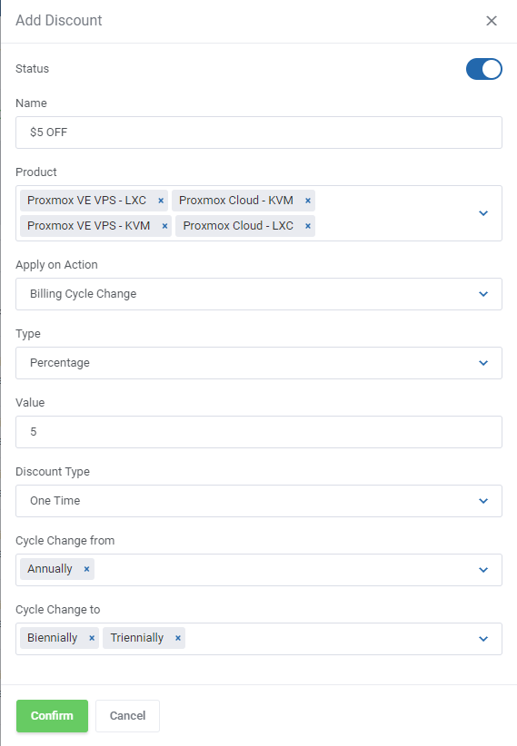Close the Add Discount dialog
This screenshot has height=746, width=517.
tap(492, 21)
